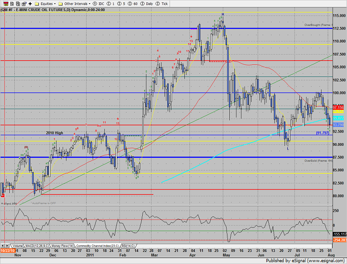Image resolution: width=347 pixels, height=264 pixels.
Task: Click the orange 10/22/10 date label
Action: pyautogui.click(x=7, y=251)
